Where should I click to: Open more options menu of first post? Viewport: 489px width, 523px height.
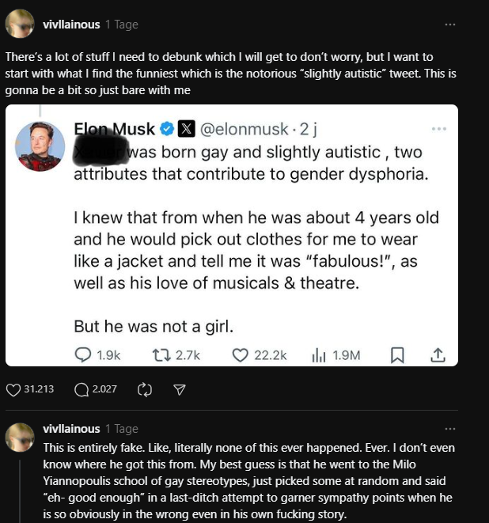pyautogui.click(x=450, y=25)
